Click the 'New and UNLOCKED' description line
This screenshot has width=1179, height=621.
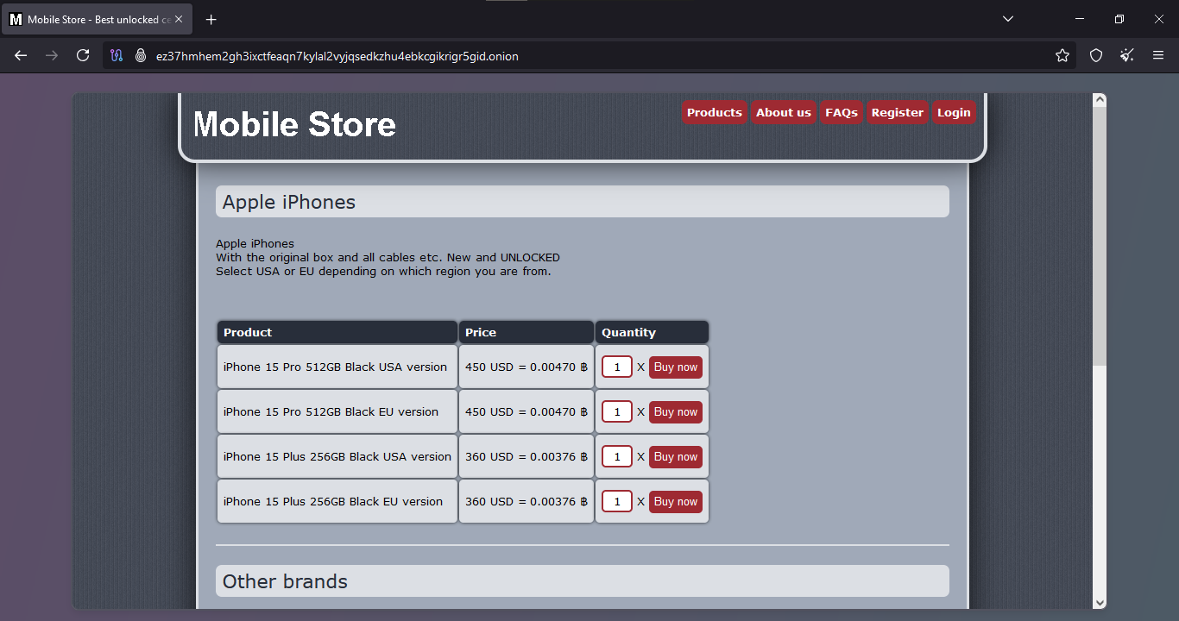(x=388, y=258)
